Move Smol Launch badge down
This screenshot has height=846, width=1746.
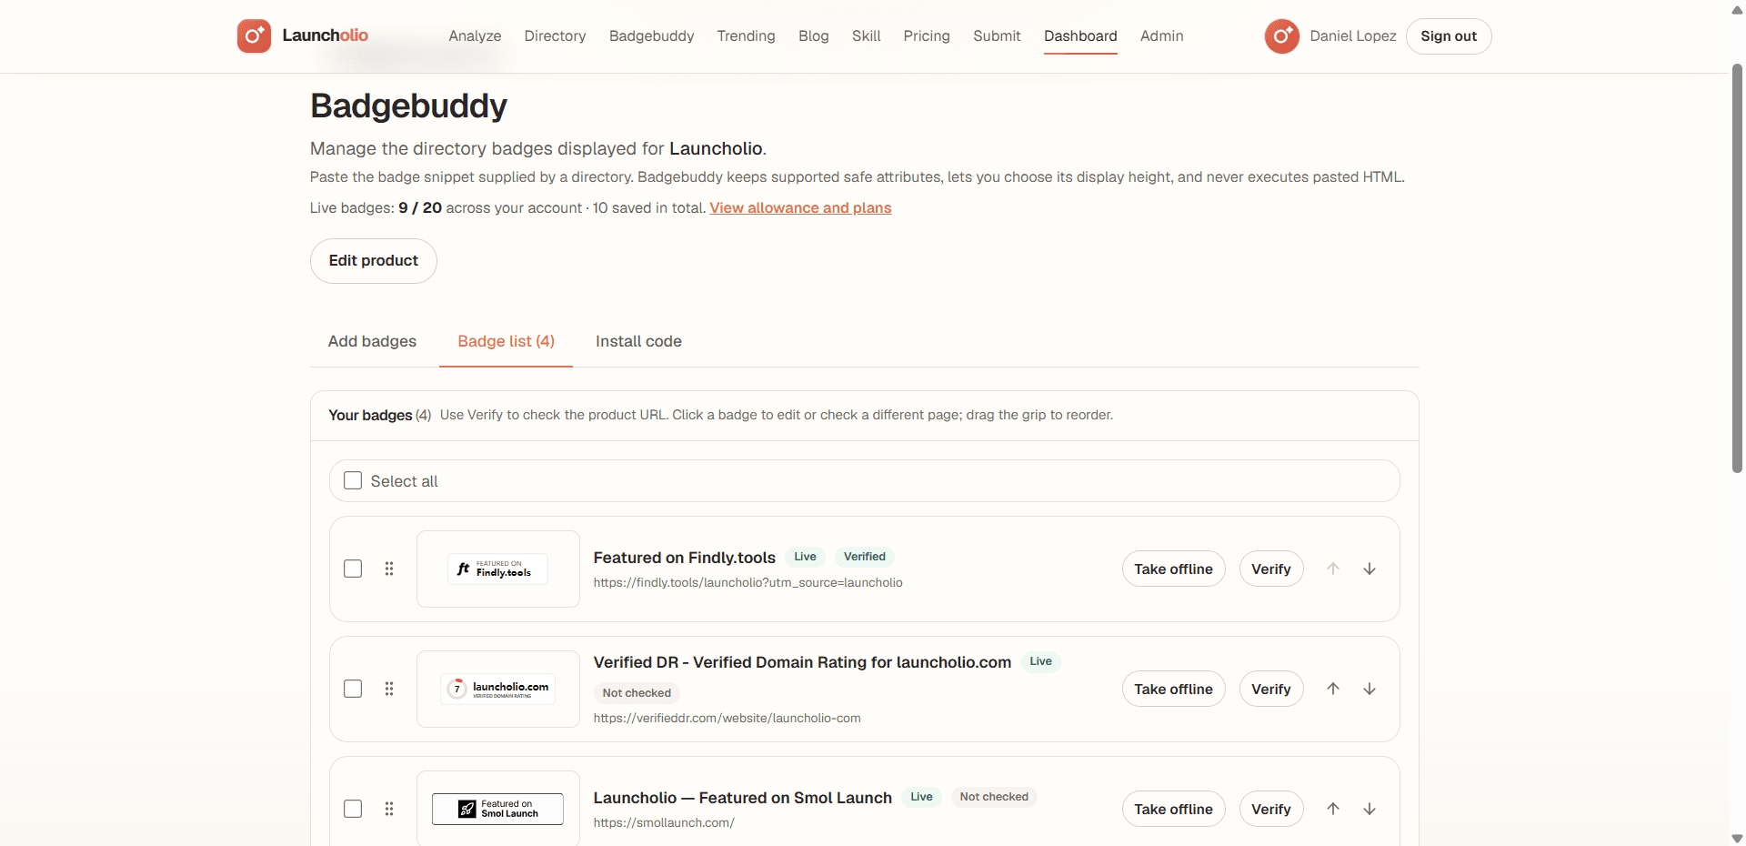1370,809
